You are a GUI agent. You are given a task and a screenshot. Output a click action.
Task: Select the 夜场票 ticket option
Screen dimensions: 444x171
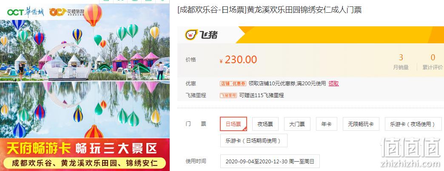[265, 124]
